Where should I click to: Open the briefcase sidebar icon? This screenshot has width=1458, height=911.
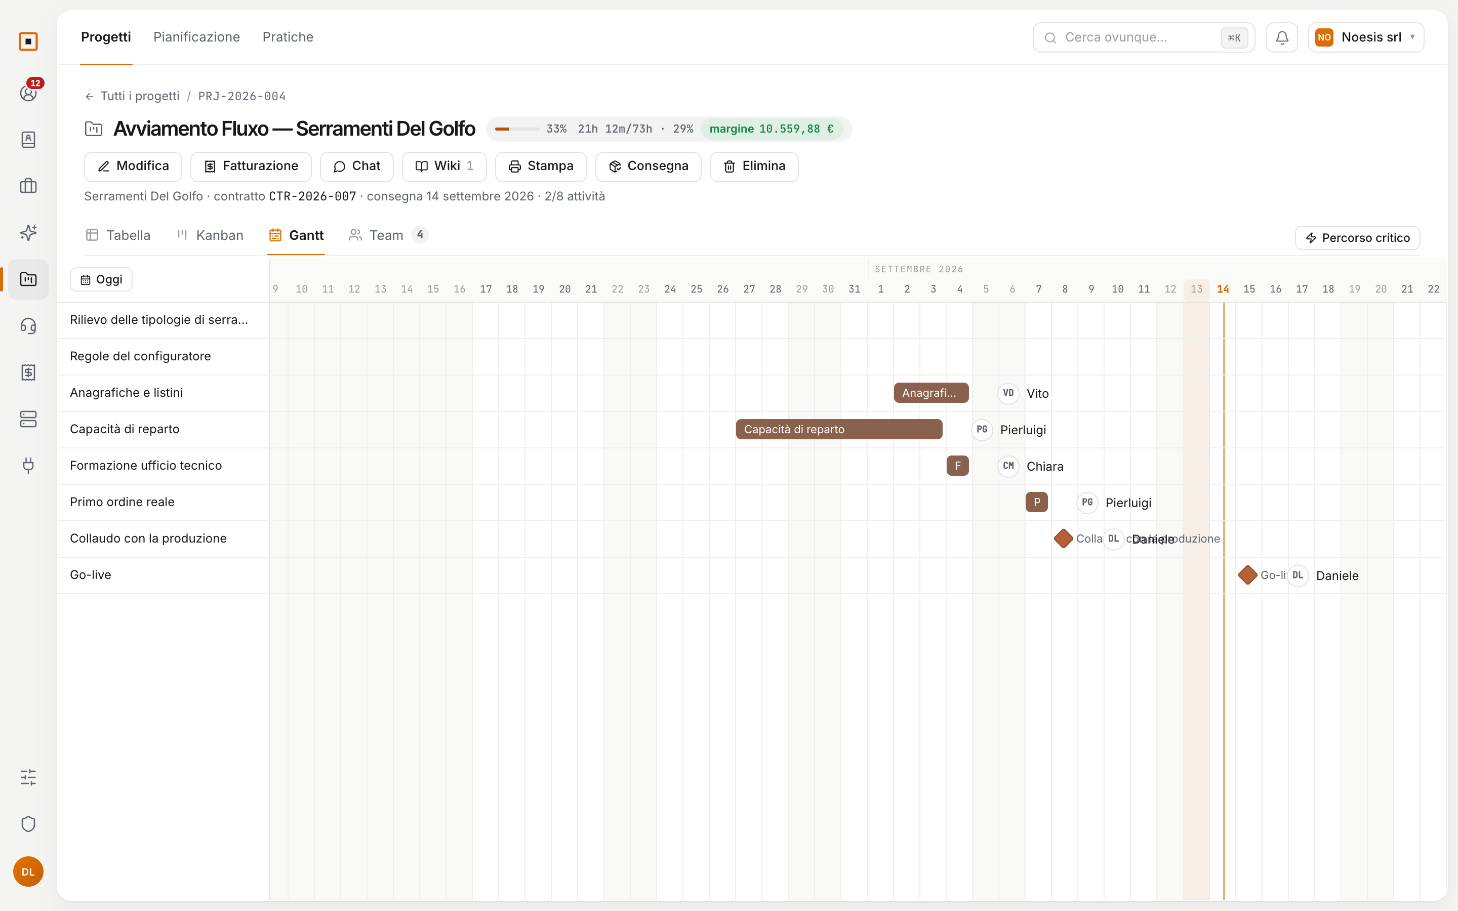tap(28, 186)
